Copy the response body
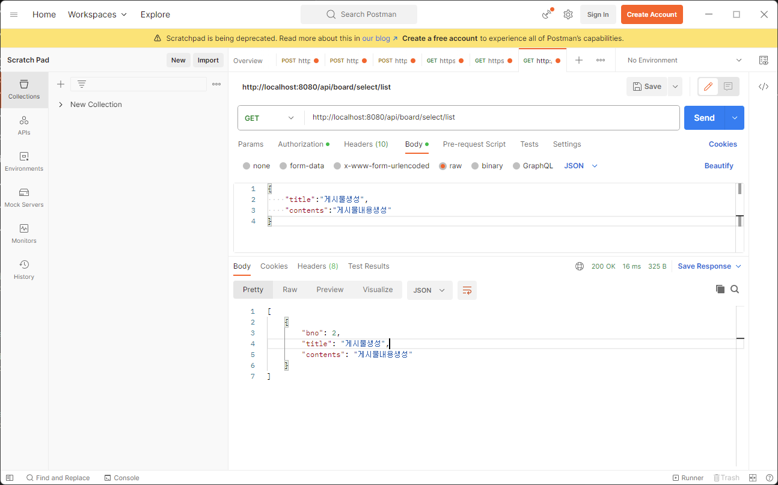Image resolution: width=778 pixels, height=485 pixels. tap(720, 289)
